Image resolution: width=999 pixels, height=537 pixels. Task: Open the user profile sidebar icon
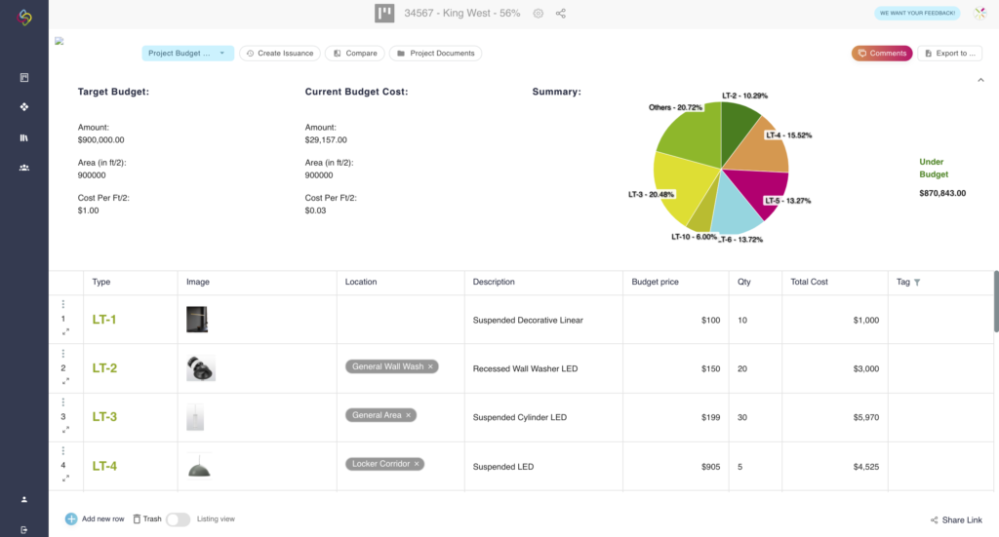(x=24, y=499)
